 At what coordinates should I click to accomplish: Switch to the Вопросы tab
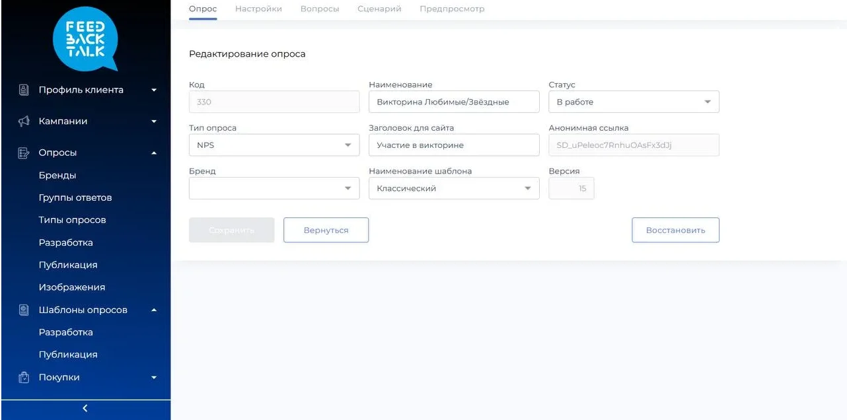pyautogui.click(x=320, y=9)
